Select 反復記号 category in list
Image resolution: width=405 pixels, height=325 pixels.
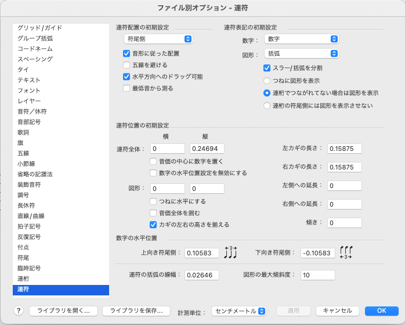pos(61,237)
